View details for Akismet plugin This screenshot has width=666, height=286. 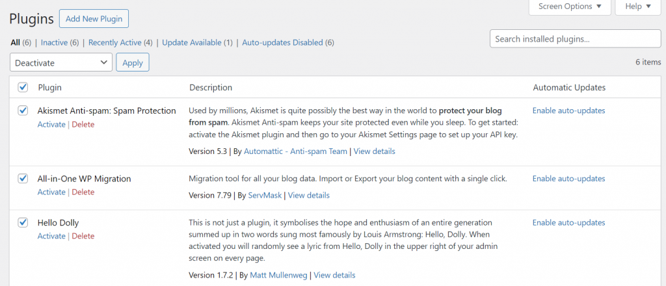(374, 151)
